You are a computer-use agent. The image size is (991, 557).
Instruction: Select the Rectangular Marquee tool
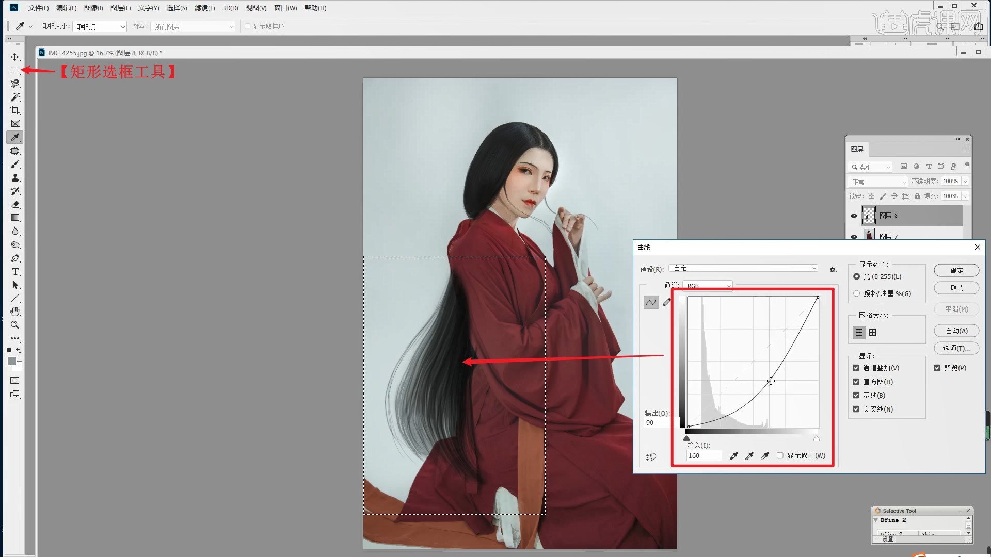(15, 70)
